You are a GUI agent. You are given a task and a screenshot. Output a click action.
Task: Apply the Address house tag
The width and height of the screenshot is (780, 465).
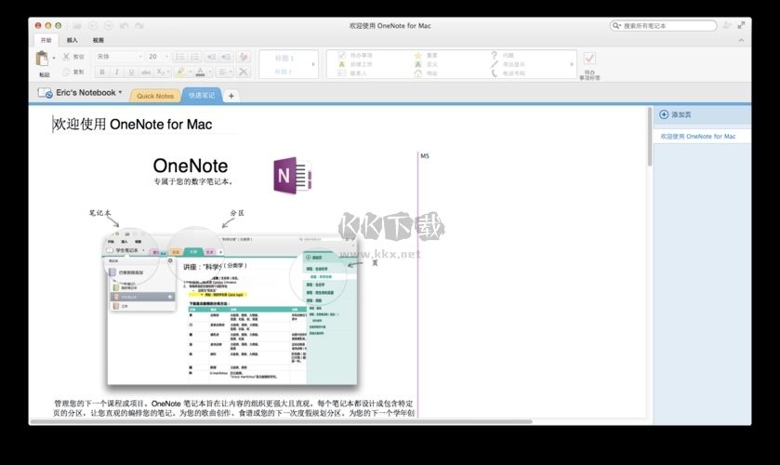coord(427,73)
